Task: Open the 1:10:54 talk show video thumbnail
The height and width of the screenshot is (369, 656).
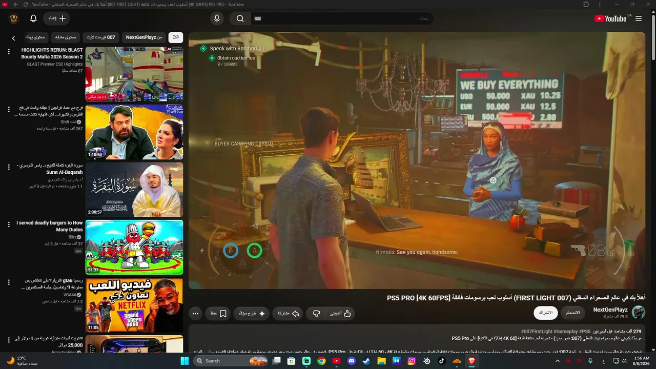Action: click(x=134, y=132)
